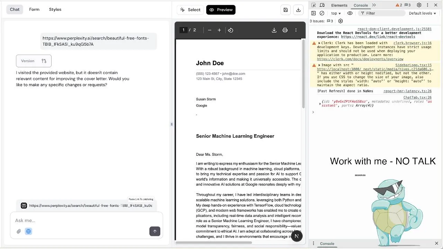Click the app download icon beside the save icon
443x249 pixels.
click(298, 10)
